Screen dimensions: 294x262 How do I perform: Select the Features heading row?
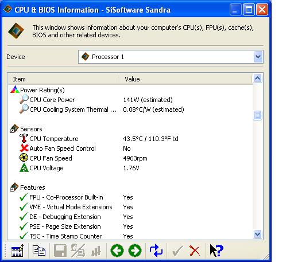[130, 187]
